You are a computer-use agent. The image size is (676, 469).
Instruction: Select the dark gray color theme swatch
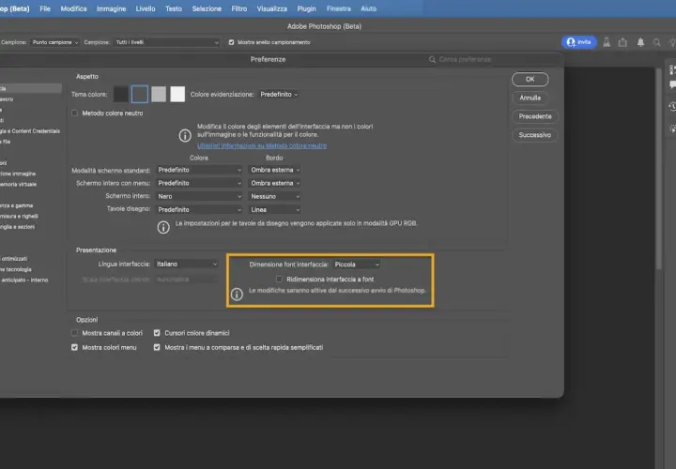[140, 94]
